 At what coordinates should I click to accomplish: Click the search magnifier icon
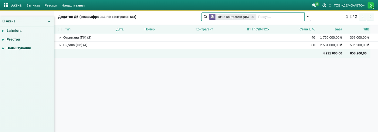[206, 17]
